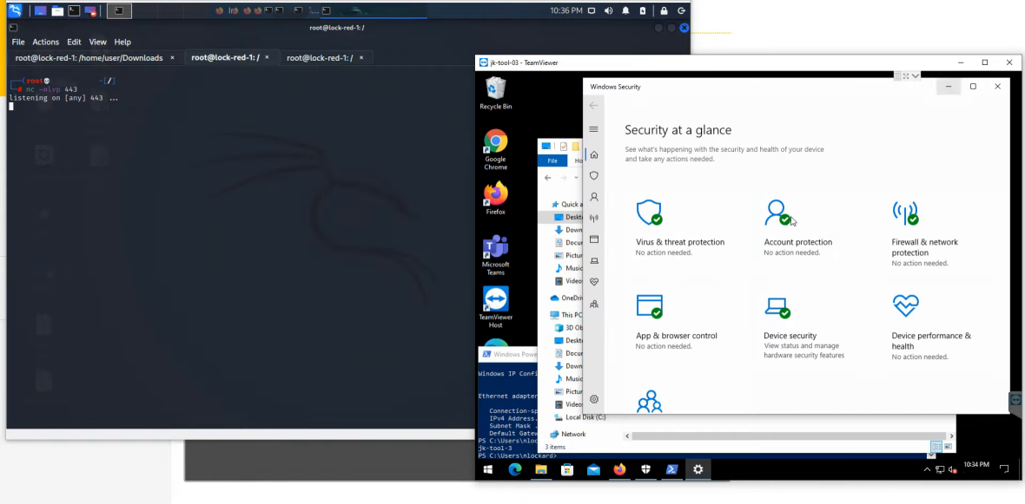Toggle Windows Security hamburger navigation menu
This screenshot has width=1025, height=504.
593,129
